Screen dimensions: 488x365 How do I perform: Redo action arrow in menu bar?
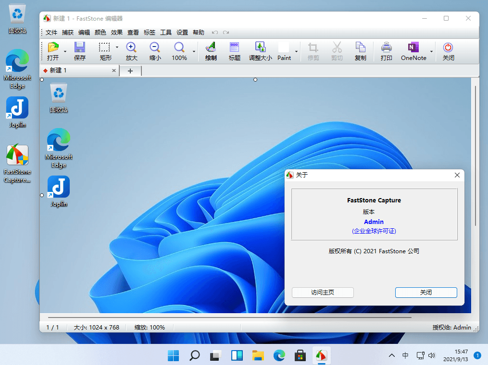(226, 32)
